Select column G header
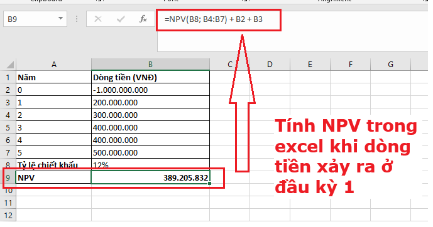This screenshot has height=227, width=433. click(390, 65)
